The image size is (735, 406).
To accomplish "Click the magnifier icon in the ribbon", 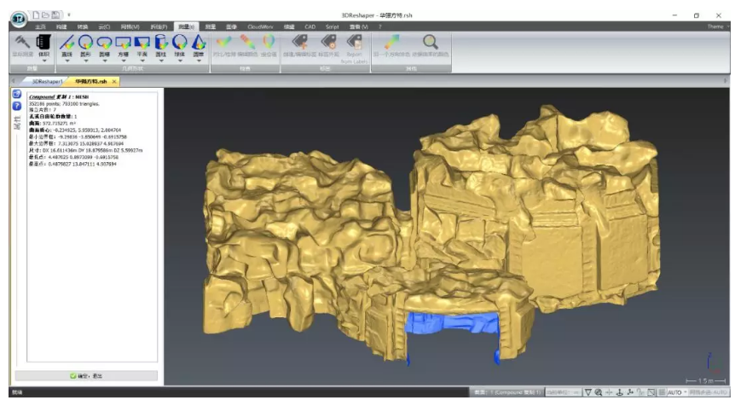I will coord(431,42).
